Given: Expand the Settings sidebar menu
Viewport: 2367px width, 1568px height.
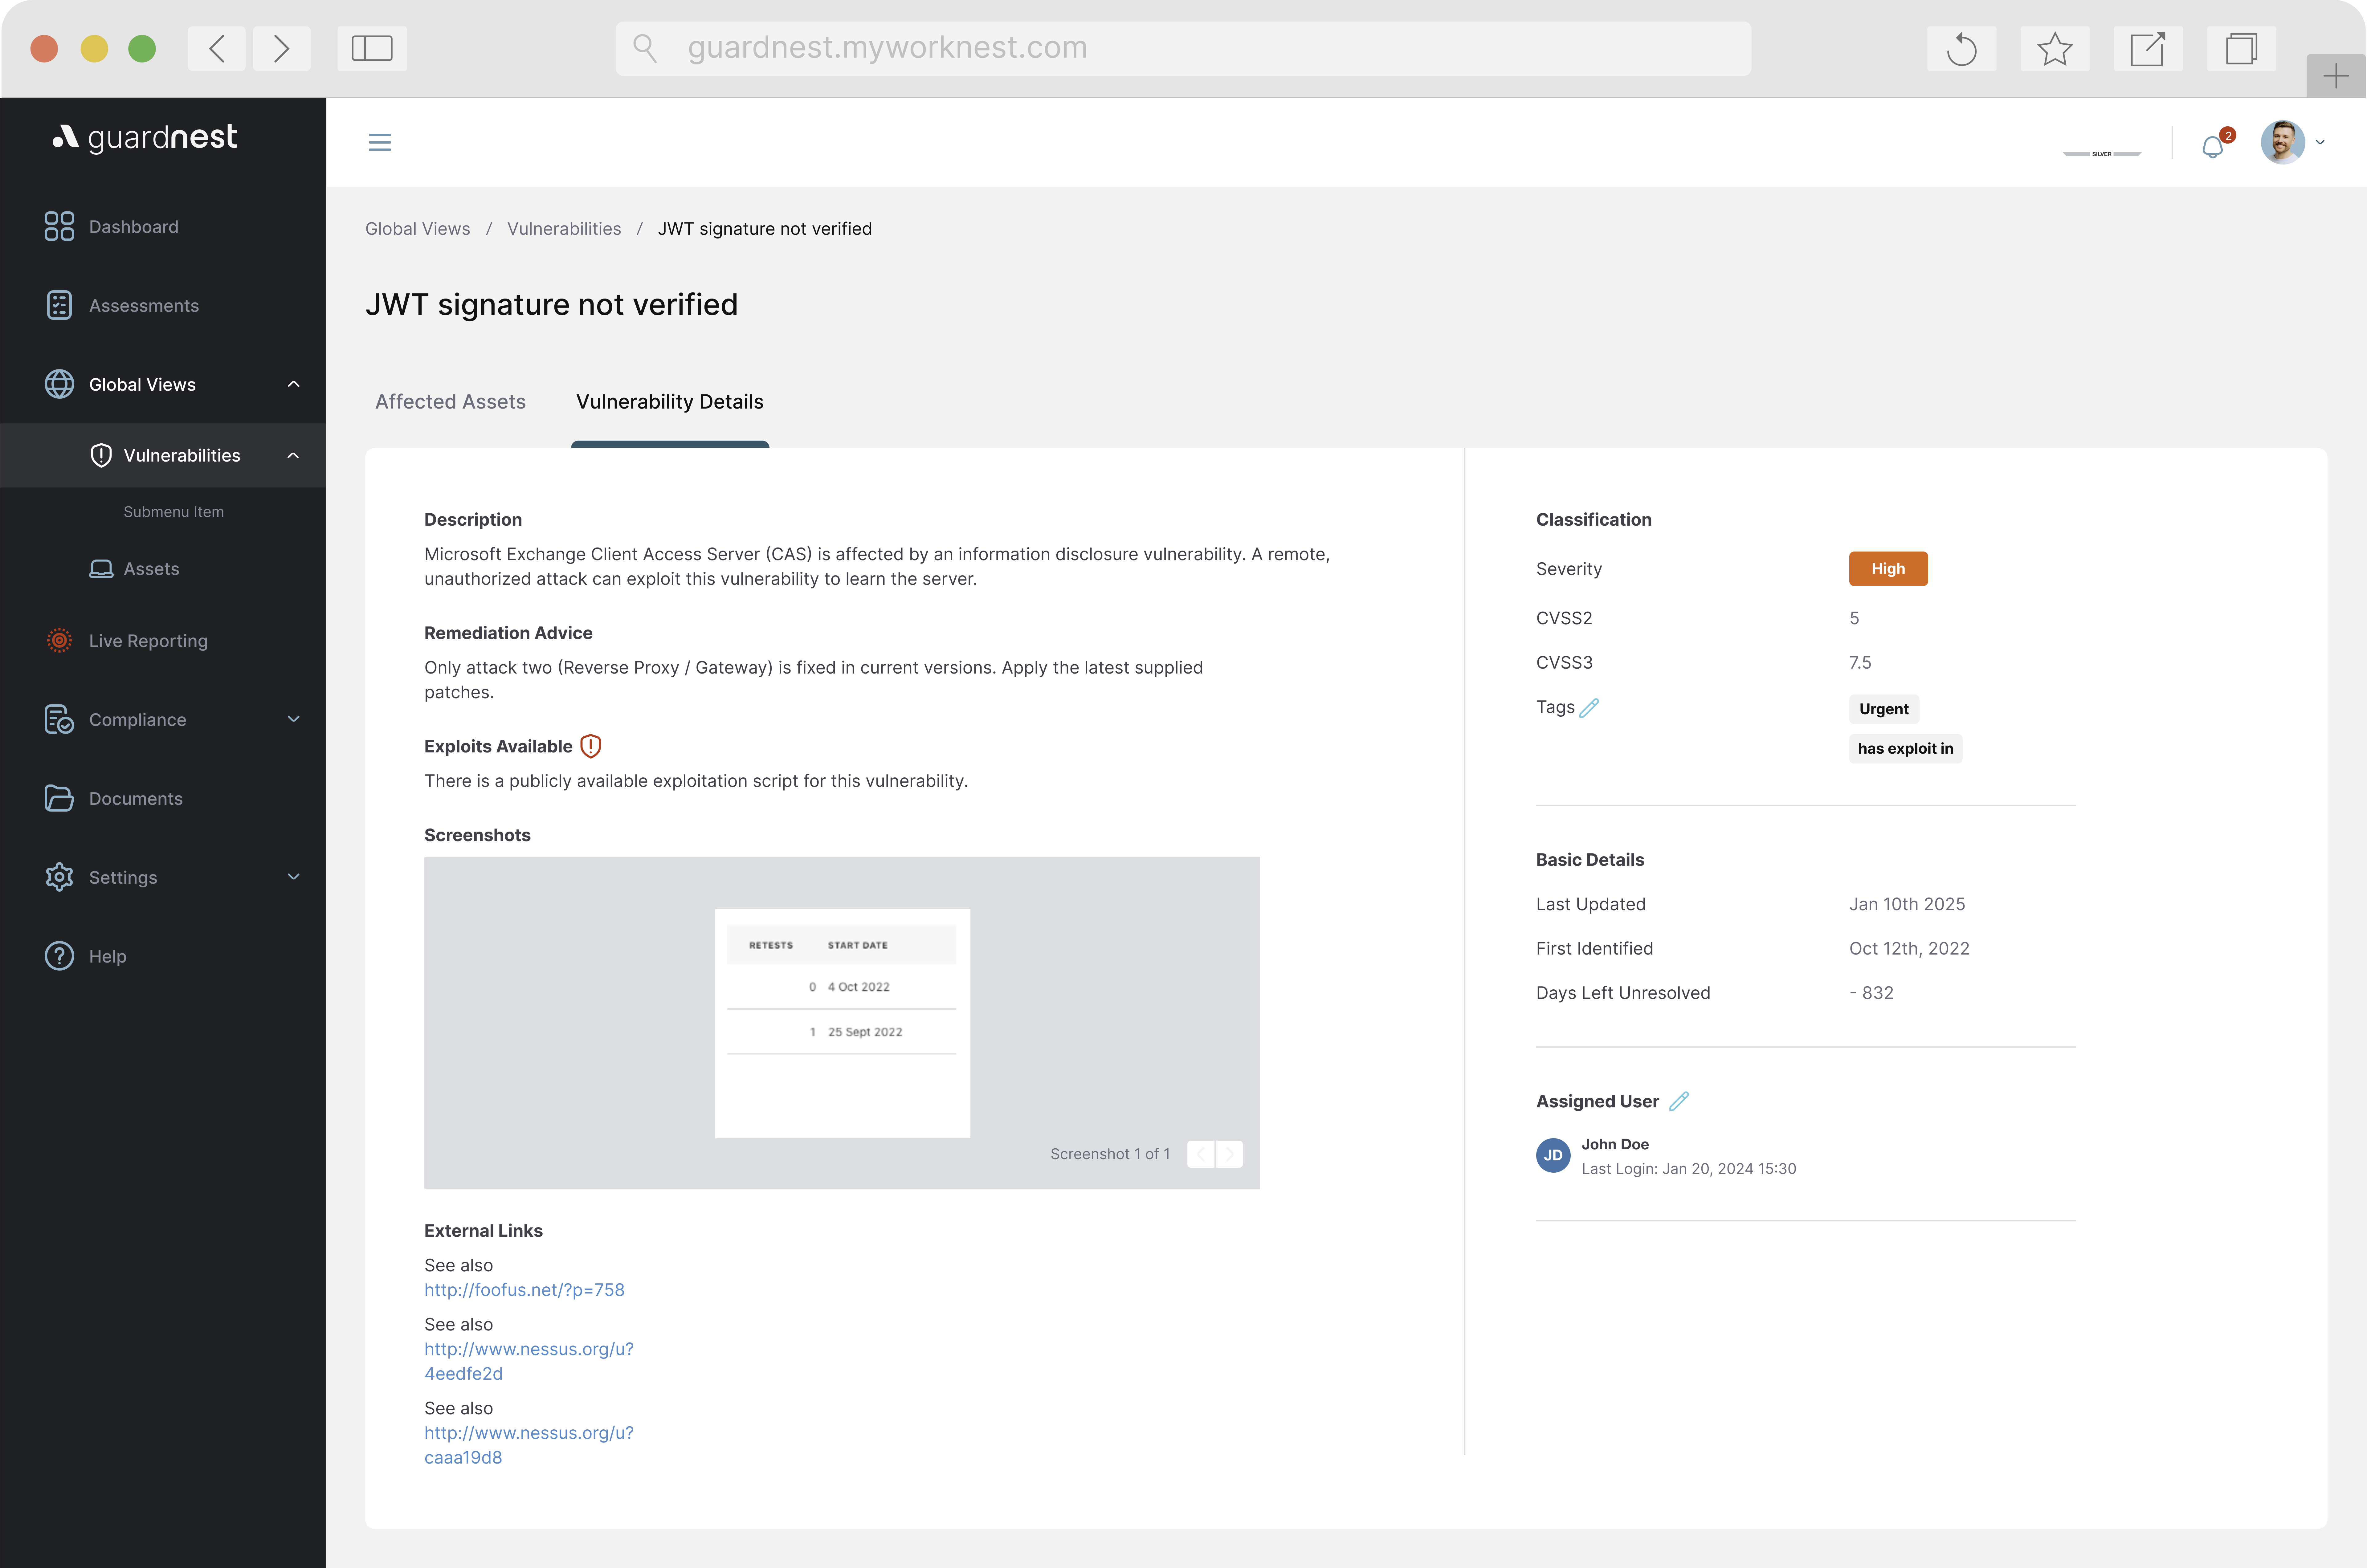Looking at the screenshot, I should click(293, 877).
